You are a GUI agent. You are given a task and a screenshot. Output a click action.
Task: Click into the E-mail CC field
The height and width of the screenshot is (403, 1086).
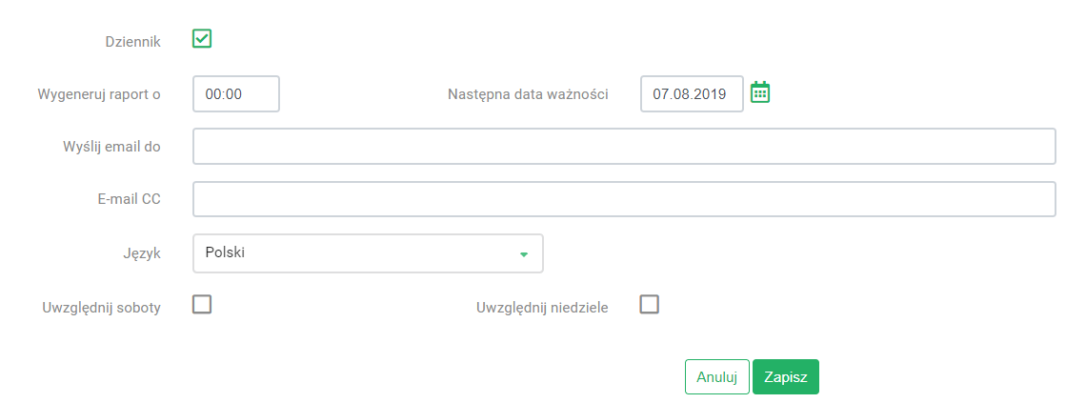point(624,199)
